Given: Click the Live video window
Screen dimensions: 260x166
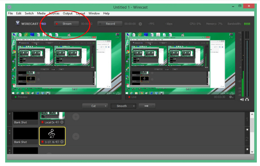Looking at the screenshot, I should [x=180, y=63].
